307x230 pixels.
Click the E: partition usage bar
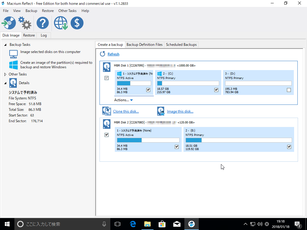(x=239, y=140)
